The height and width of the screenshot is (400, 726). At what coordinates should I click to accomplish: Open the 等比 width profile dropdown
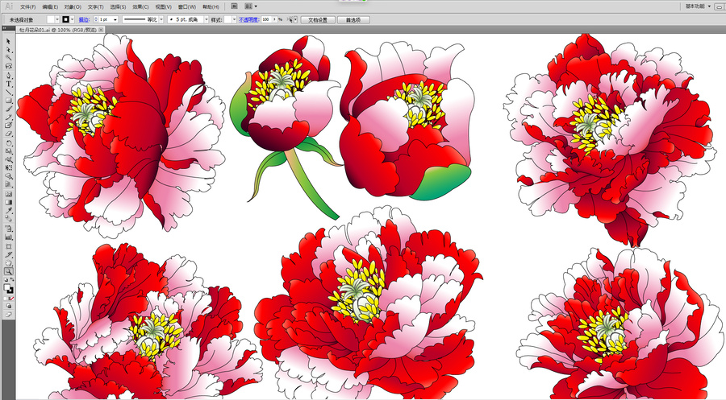[x=161, y=19]
